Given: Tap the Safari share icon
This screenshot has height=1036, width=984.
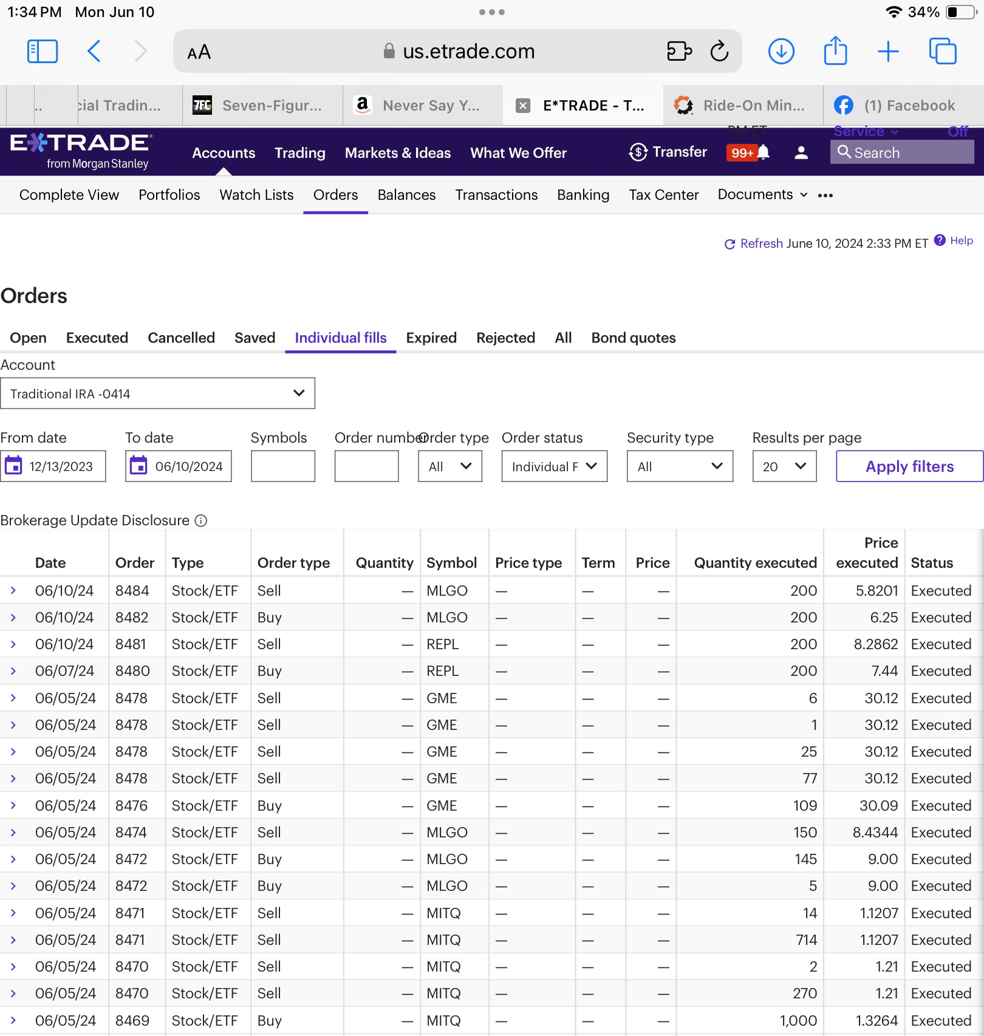Looking at the screenshot, I should click(x=835, y=51).
